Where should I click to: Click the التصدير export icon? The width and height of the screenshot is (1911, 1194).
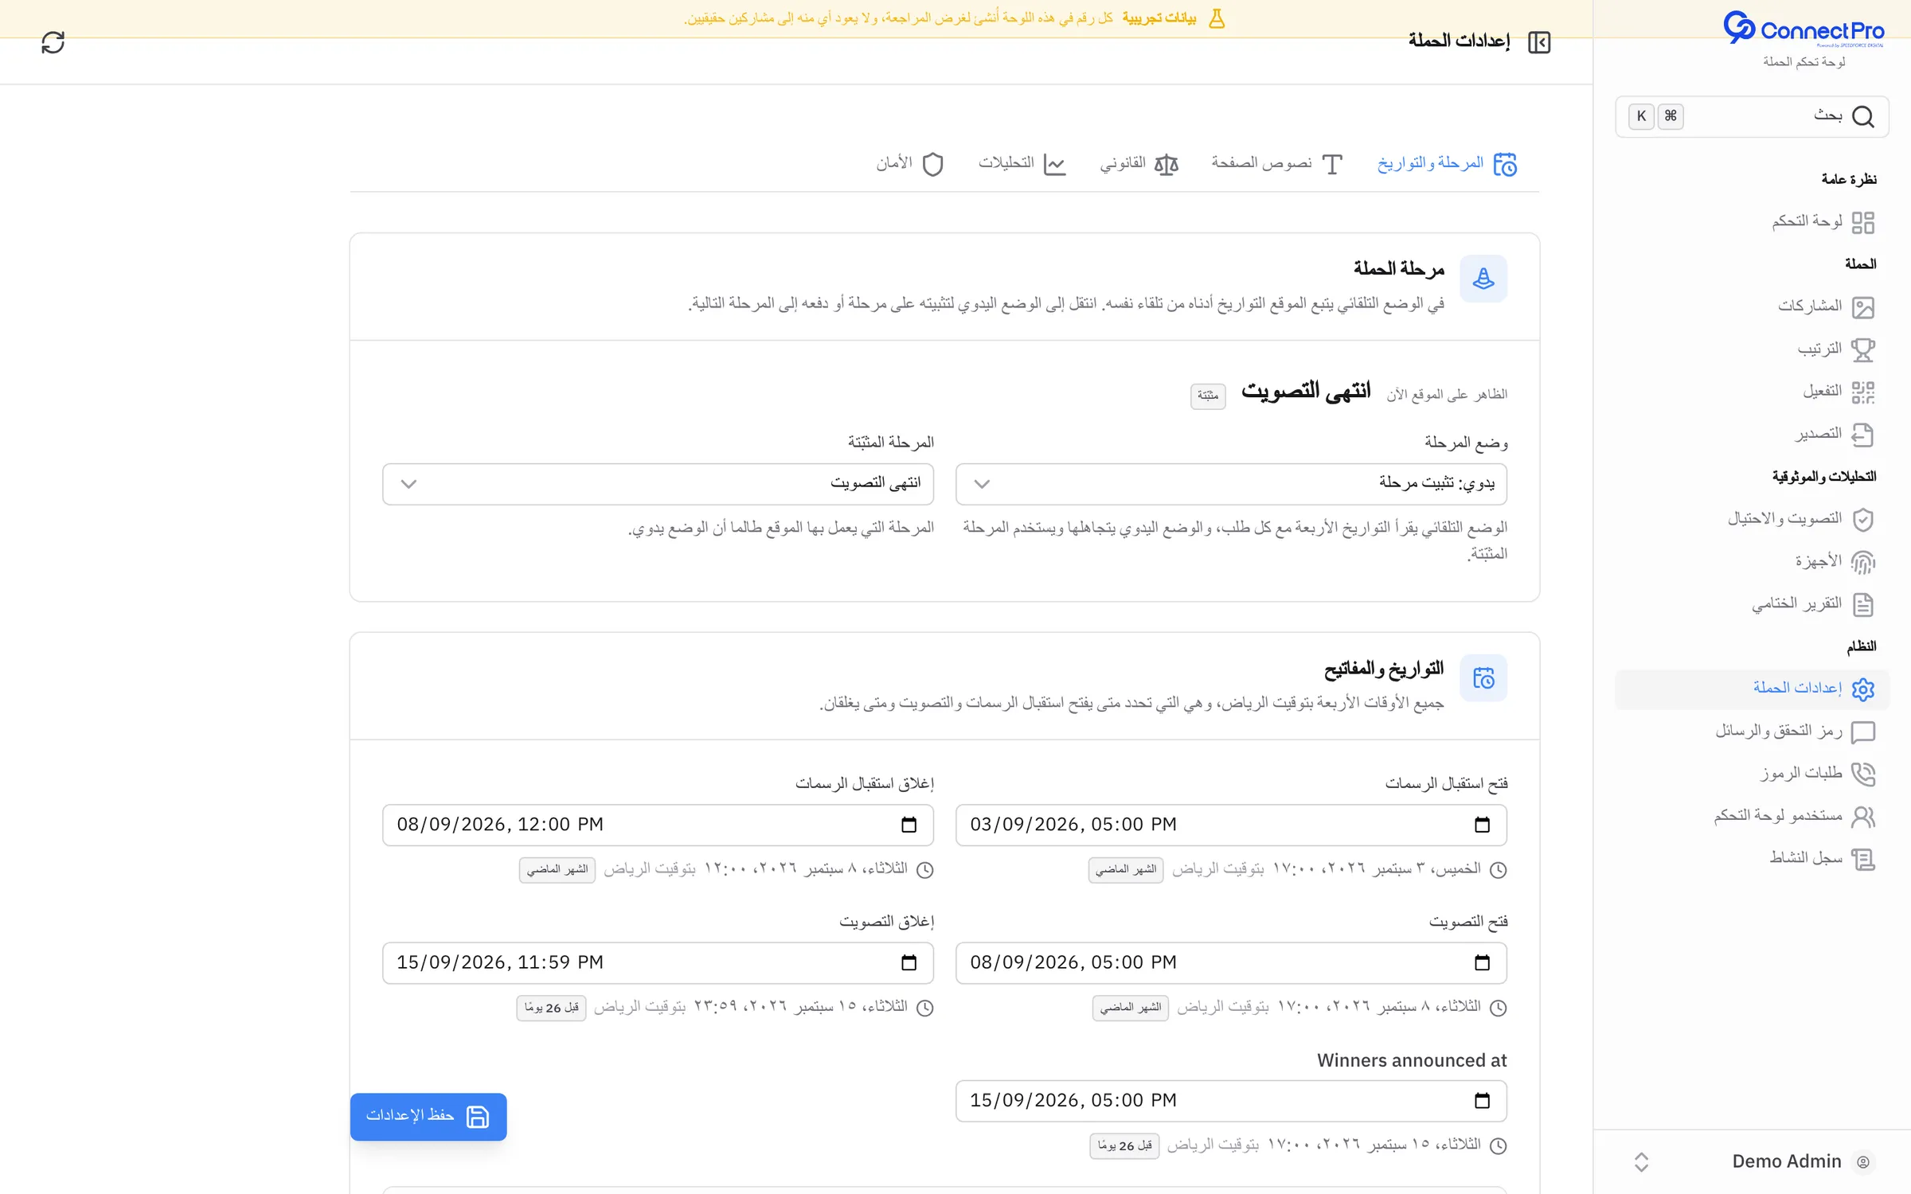click(1862, 435)
